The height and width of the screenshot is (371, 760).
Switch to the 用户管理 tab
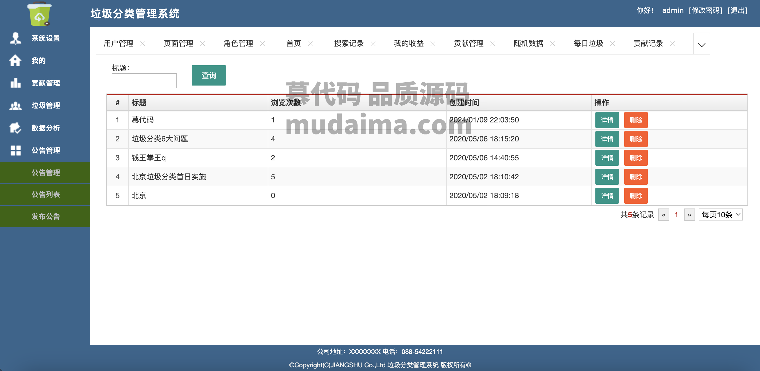click(119, 44)
